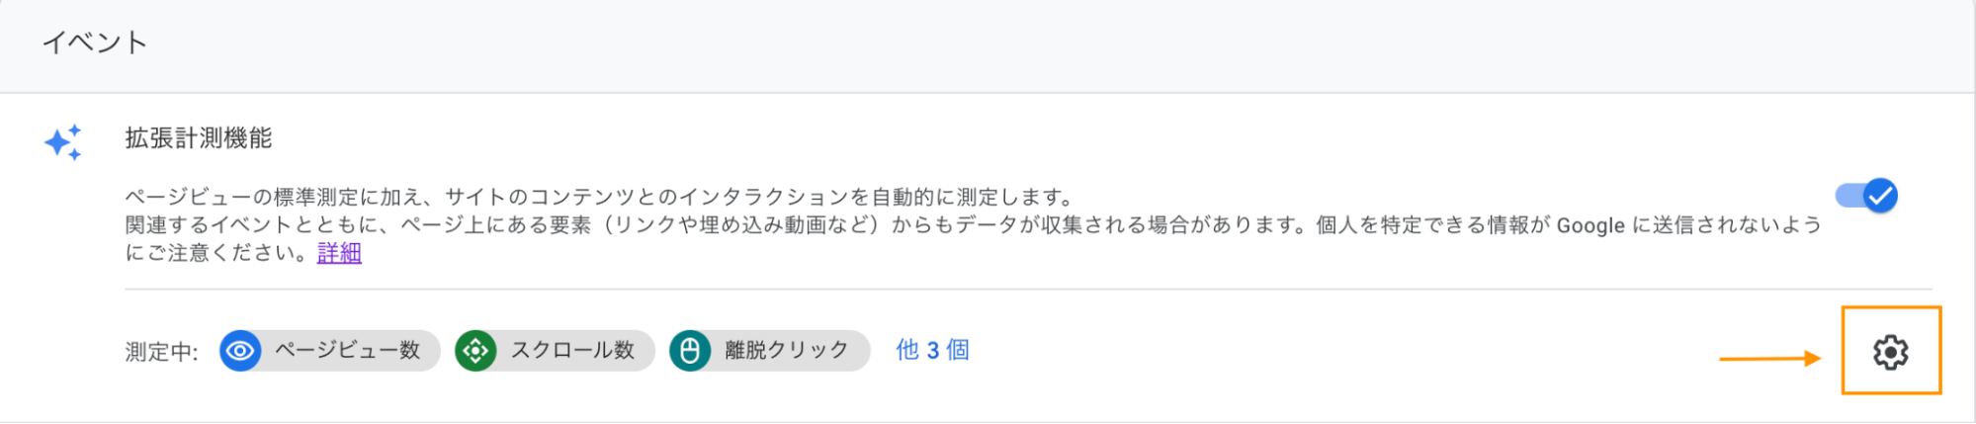Click the line starting 関連するイベントとともに
This screenshot has height=424, width=1976.
coord(974,225)
